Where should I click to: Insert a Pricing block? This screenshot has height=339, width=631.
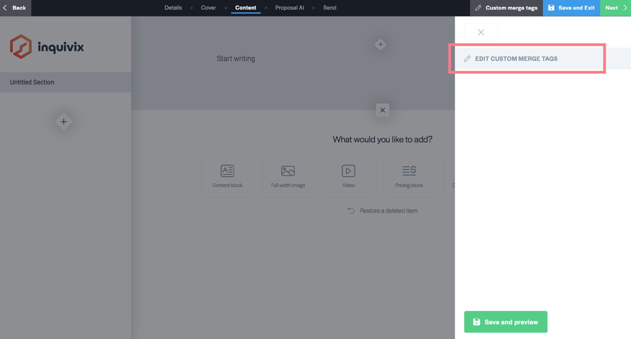[x=409, y=176]
